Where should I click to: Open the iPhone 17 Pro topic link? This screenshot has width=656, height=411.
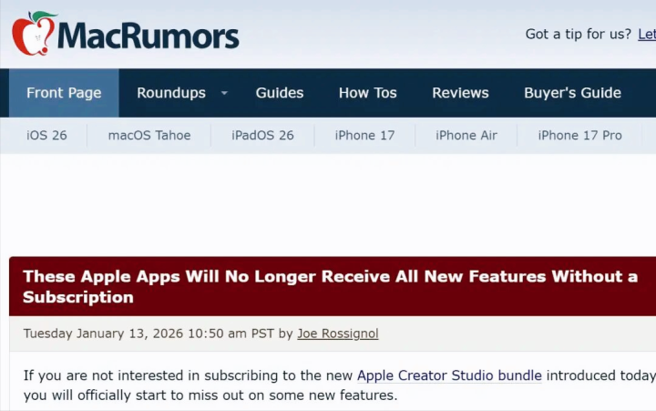tap(579, 135)
